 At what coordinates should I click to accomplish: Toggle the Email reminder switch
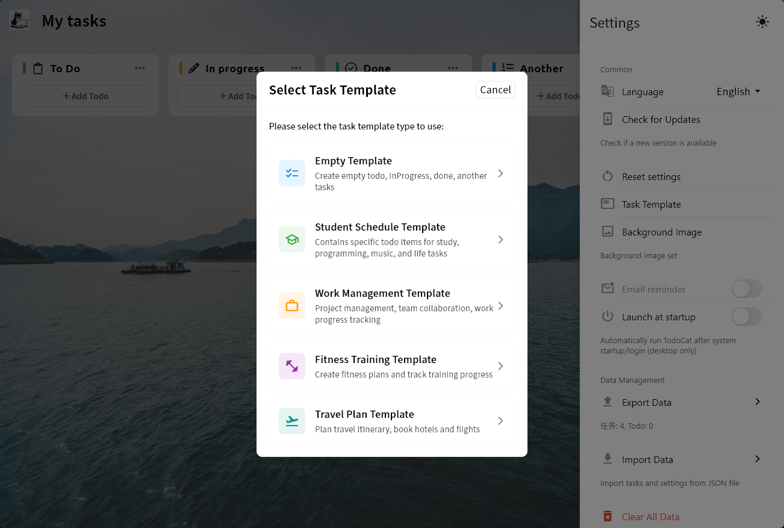pyautogui.click(x=747, y=289)
